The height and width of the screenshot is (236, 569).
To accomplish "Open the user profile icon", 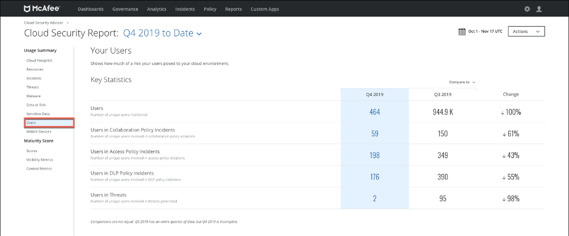I will [x=539, y=9].
